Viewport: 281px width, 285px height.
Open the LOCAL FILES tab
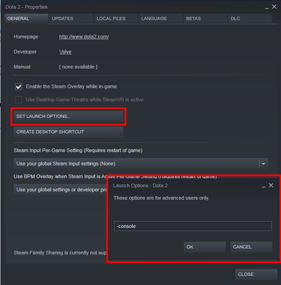point(115,19)
